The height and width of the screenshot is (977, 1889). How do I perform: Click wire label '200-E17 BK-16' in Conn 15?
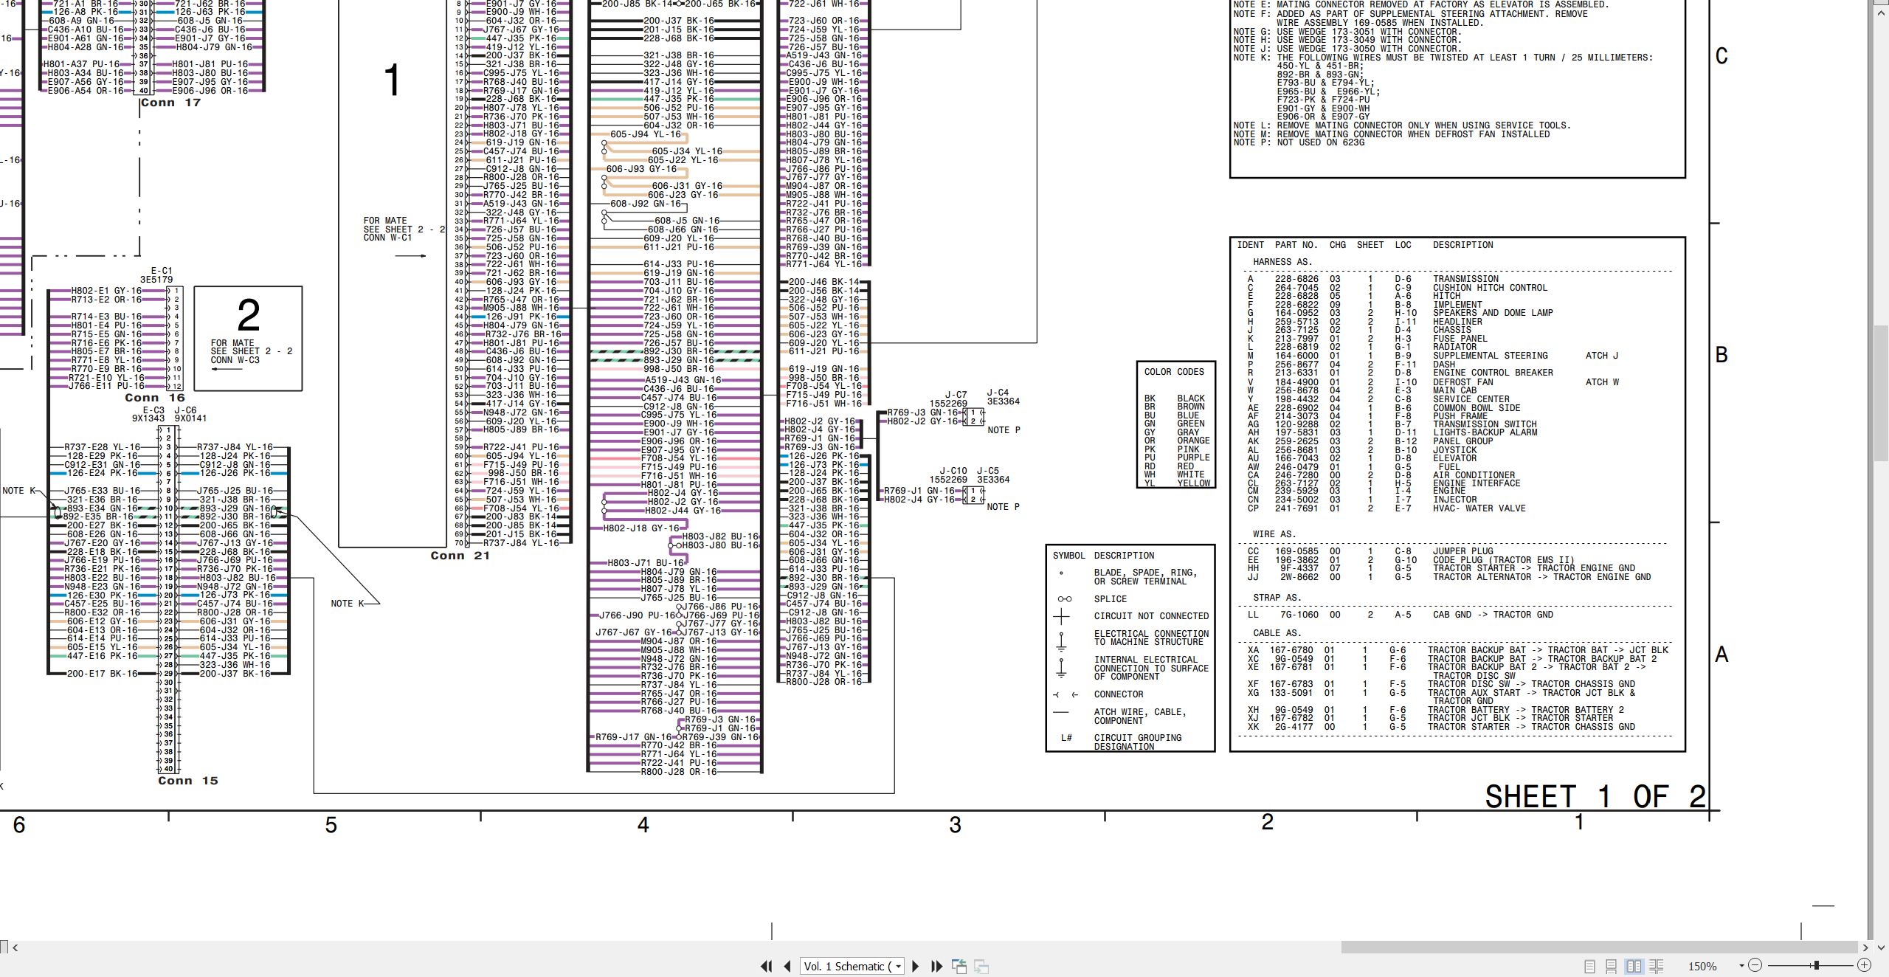102,674
